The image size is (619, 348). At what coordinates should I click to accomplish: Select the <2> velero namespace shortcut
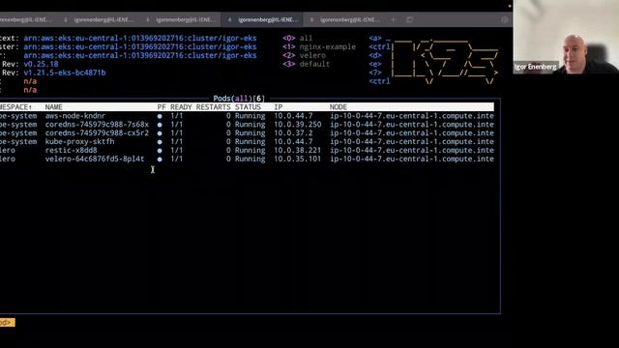point(304,56)
